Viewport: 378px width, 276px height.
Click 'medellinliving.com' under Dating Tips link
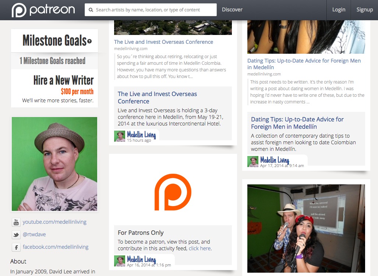264,74
